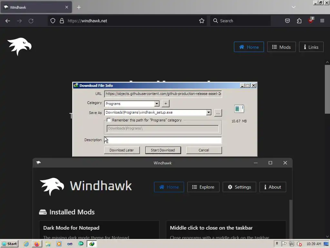This screenshot has height=248, width=330.
Task: Close the Windhawk browser tab
Action: (x=67, y=7)
